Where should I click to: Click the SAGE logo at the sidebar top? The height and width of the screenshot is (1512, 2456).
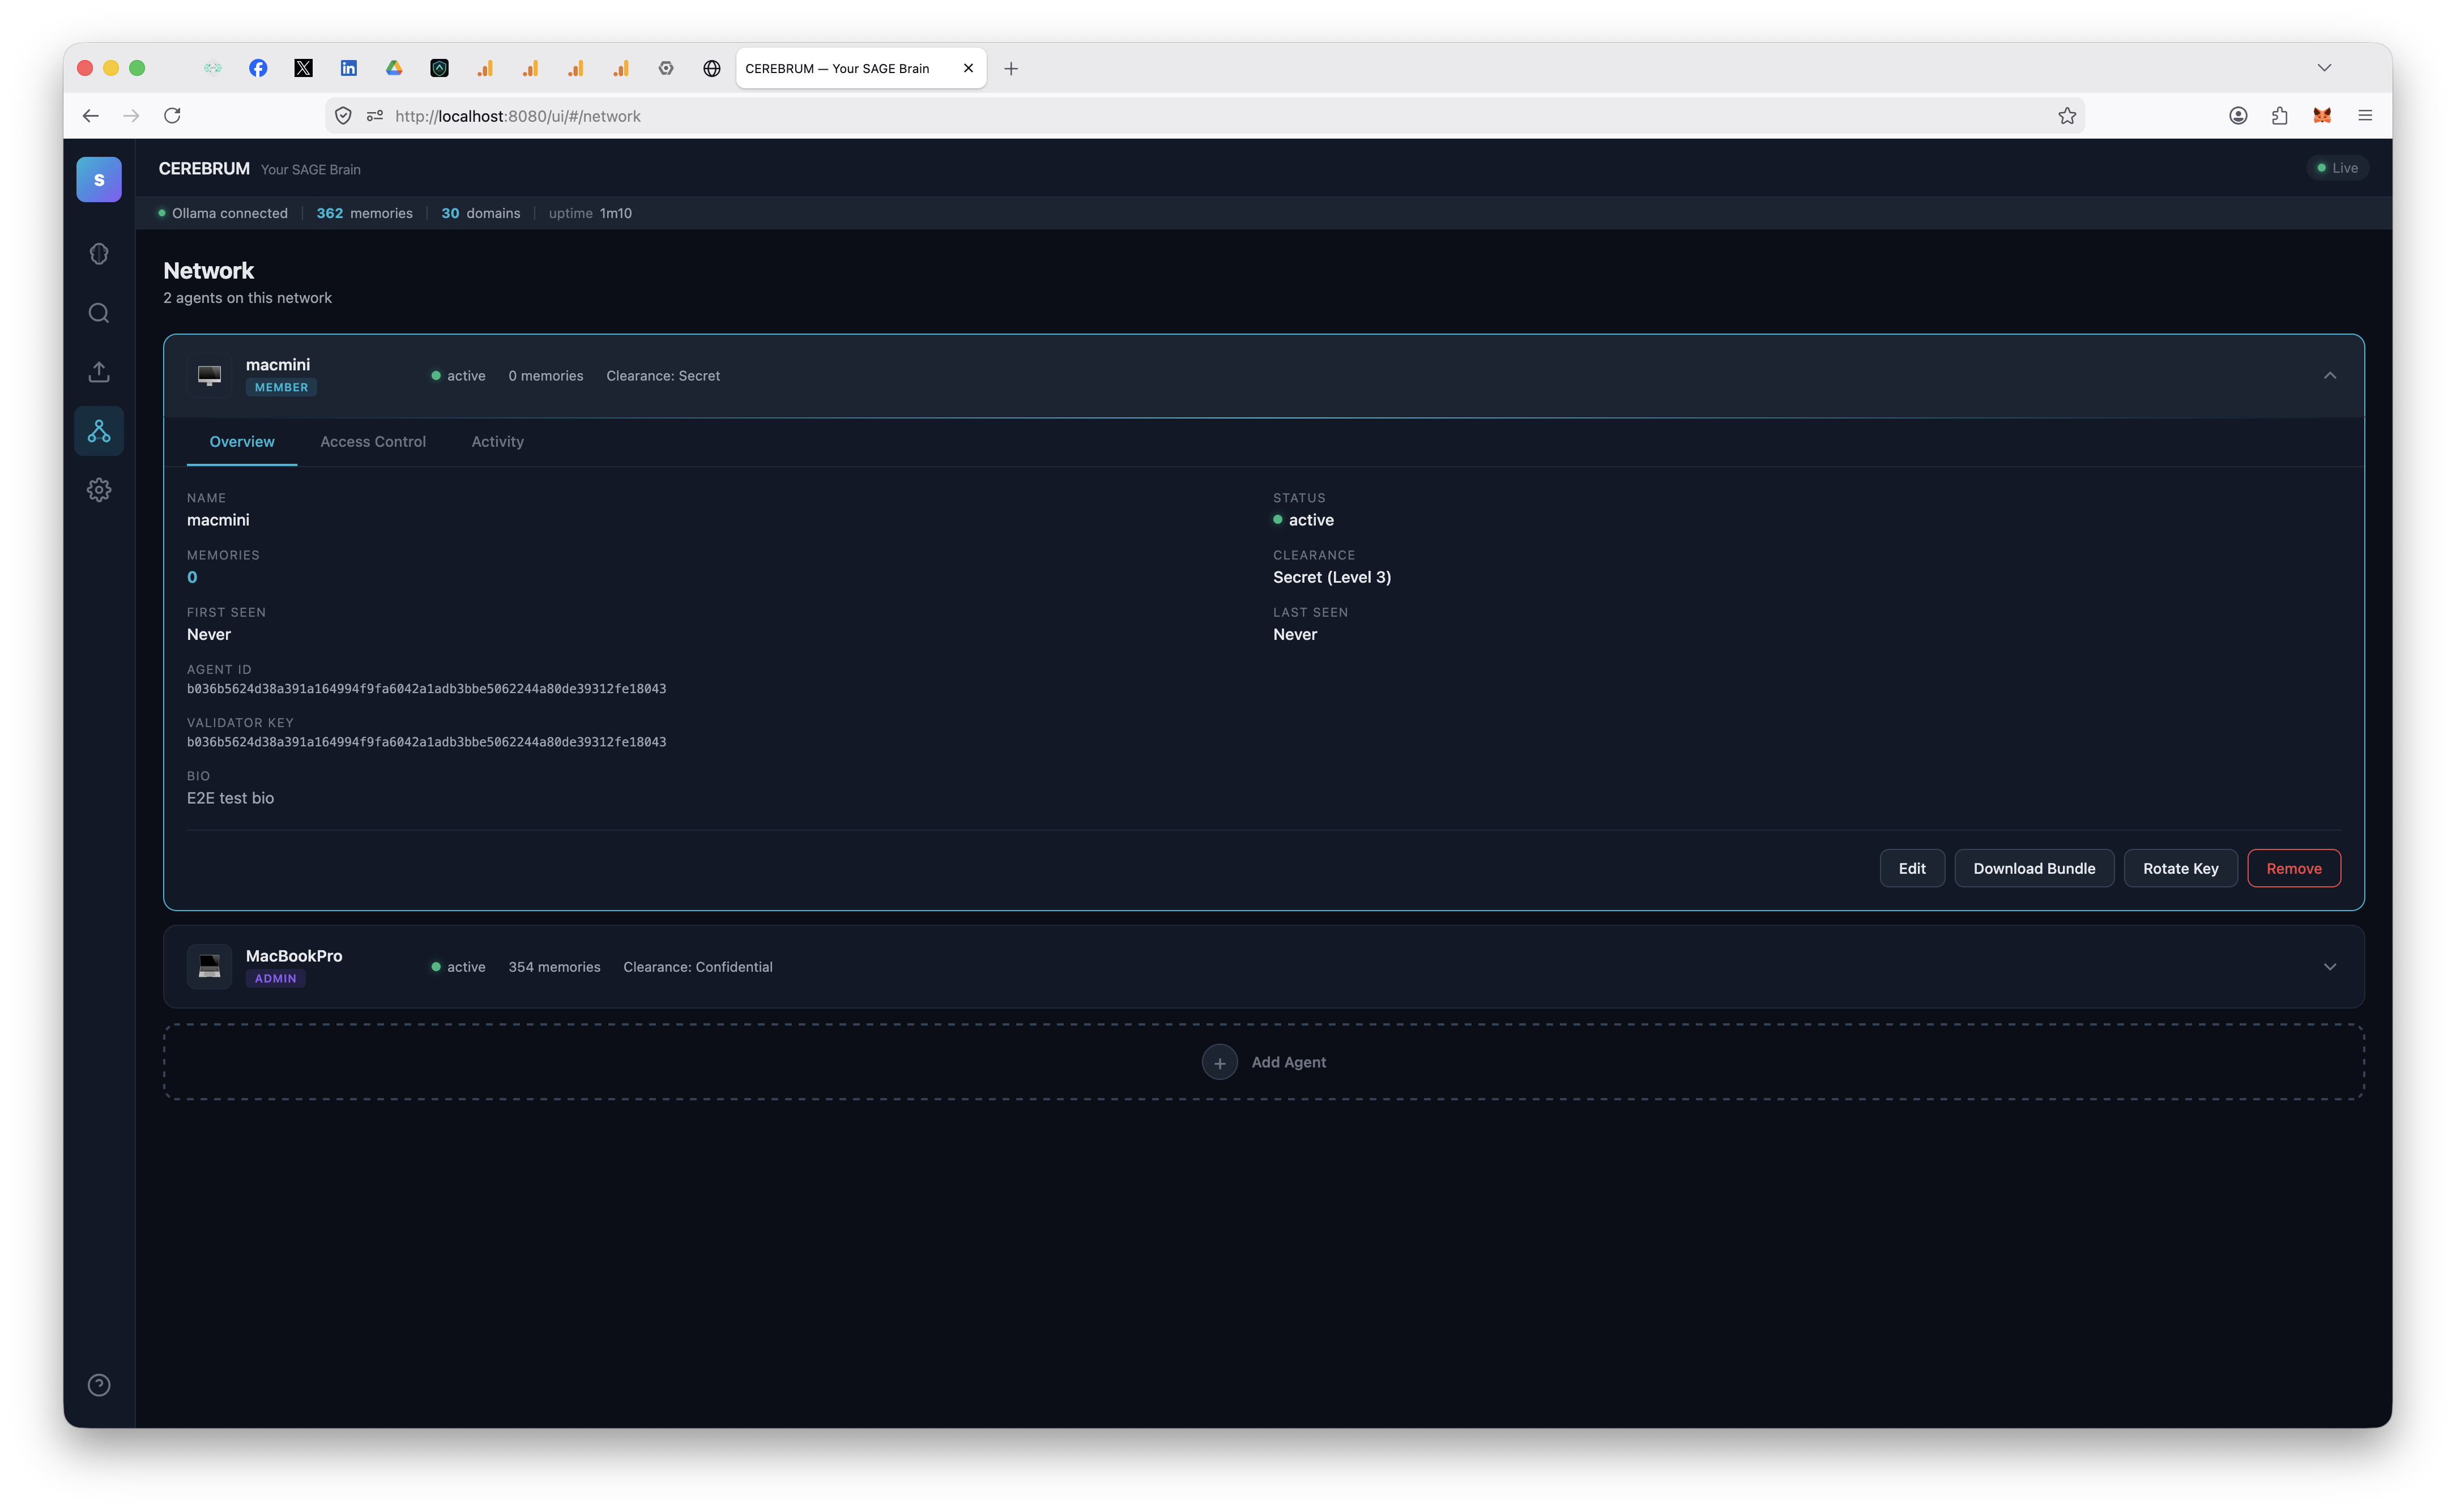click(x=98, y=179)
